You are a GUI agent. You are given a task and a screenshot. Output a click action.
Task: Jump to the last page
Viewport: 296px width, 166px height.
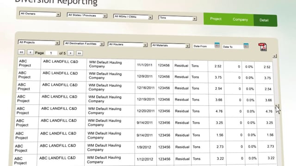click(x=80, y=53)
